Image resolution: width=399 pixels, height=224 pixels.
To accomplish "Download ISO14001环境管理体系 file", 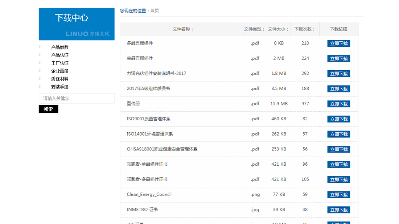I will [339, 134].
